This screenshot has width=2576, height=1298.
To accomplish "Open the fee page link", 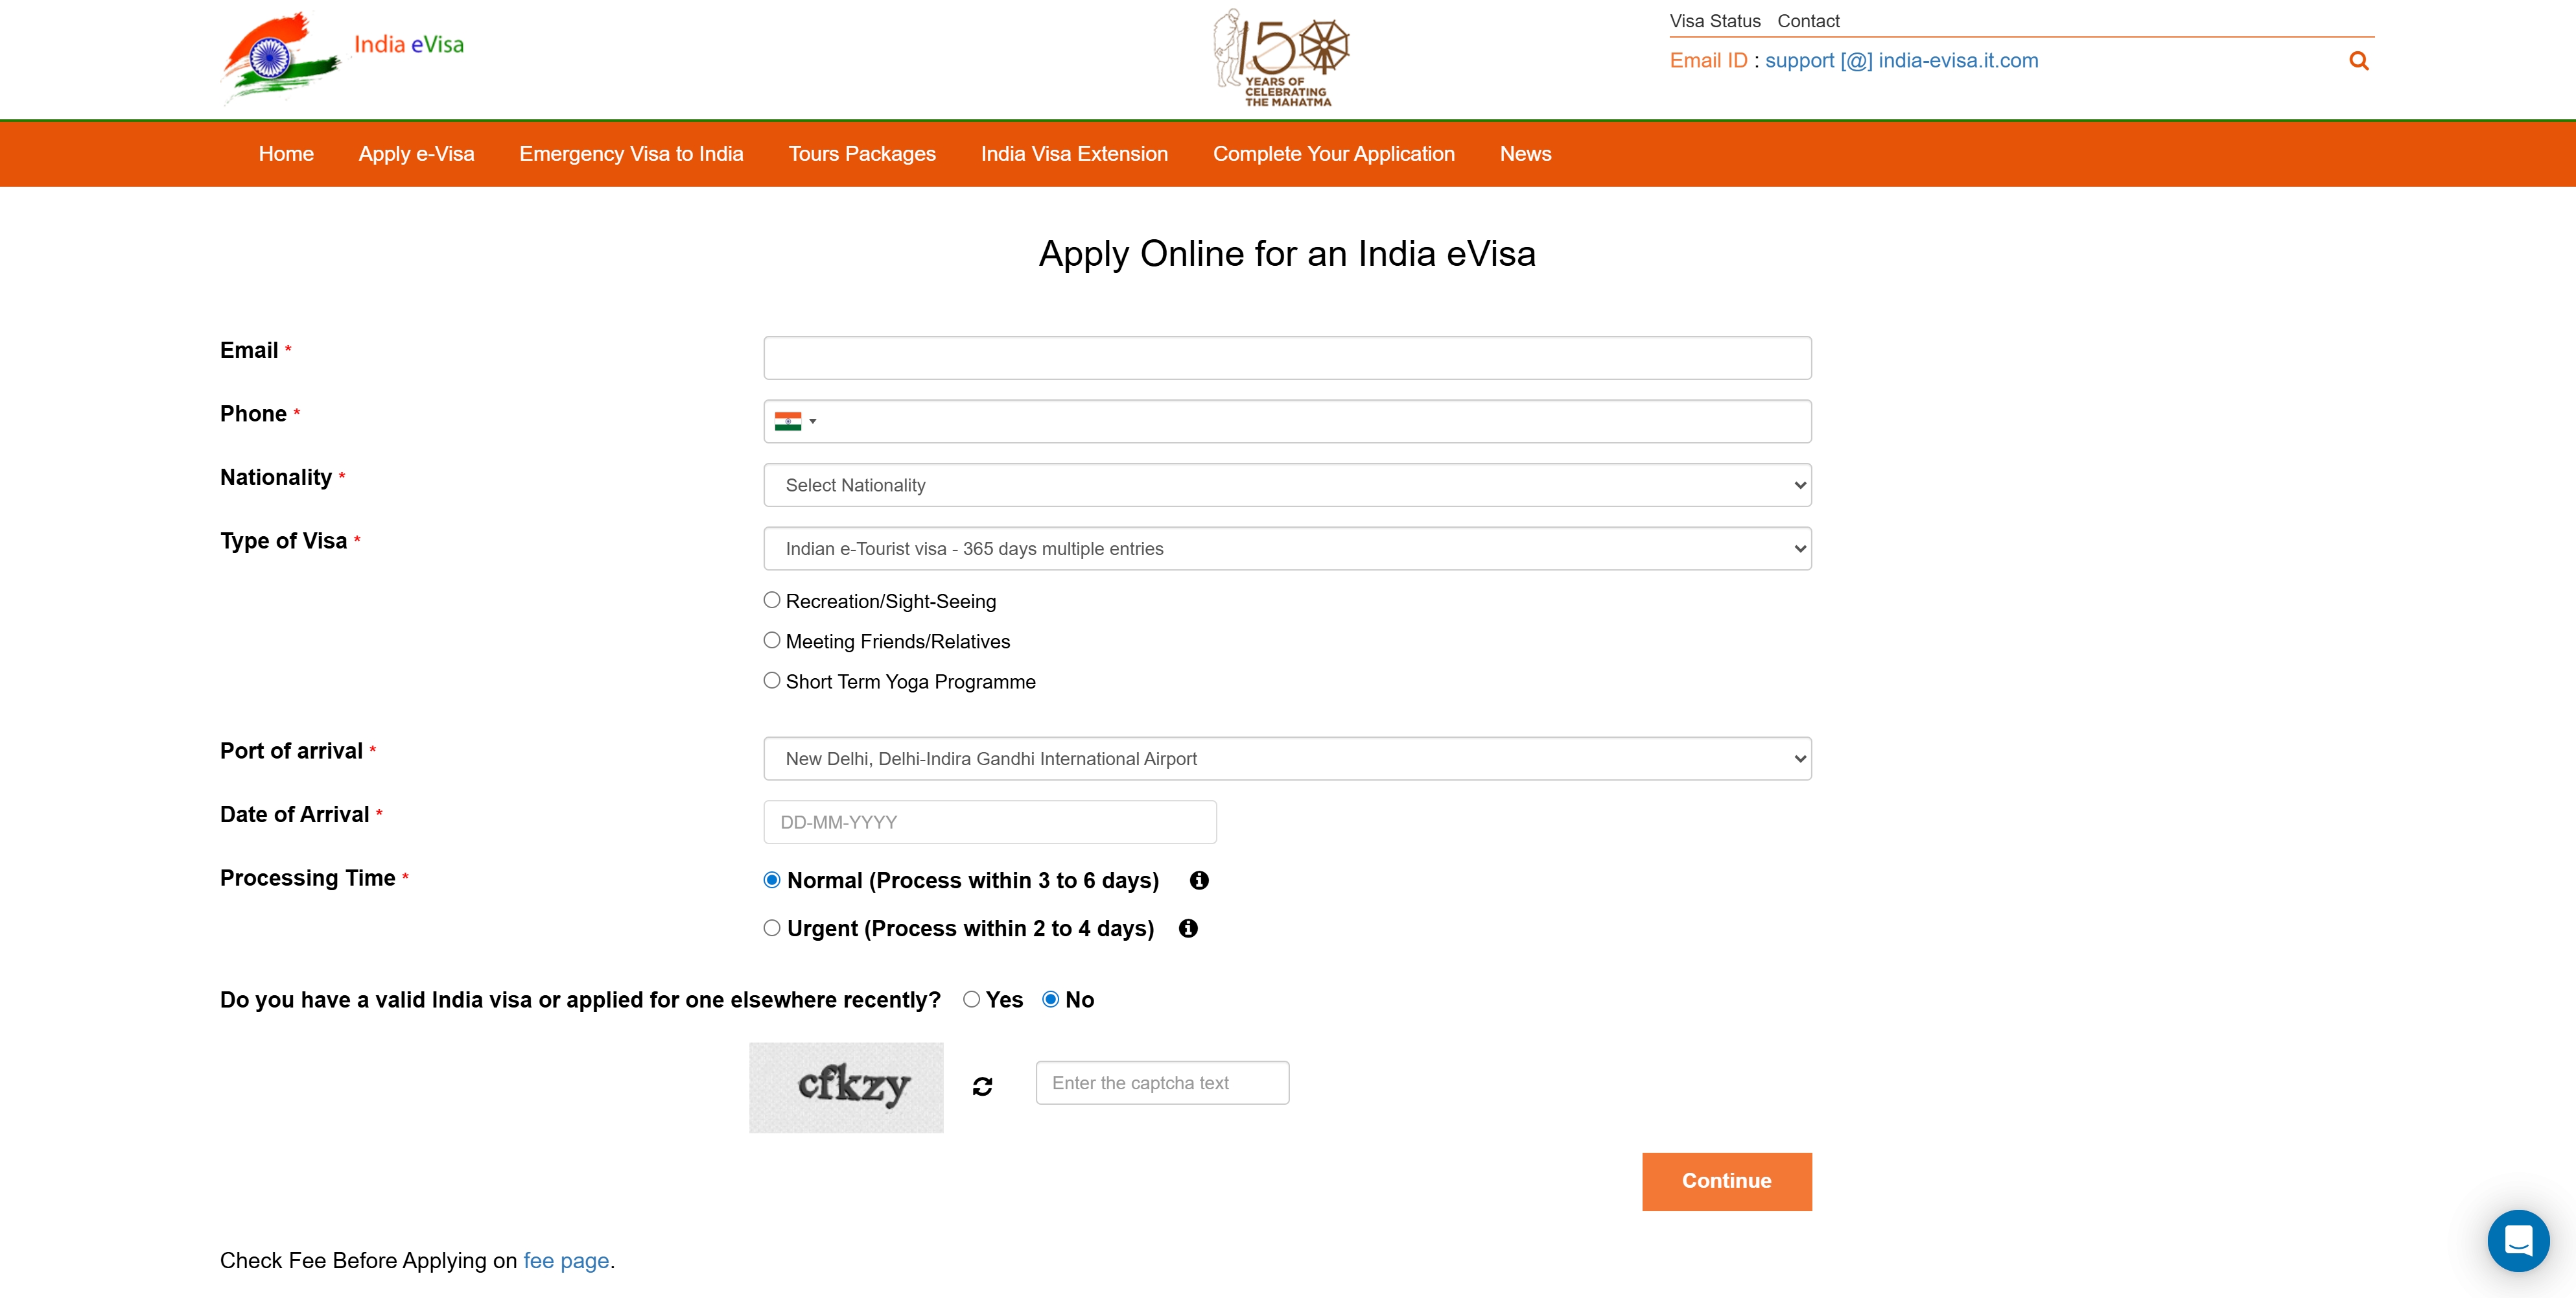I will point(566,1260).
